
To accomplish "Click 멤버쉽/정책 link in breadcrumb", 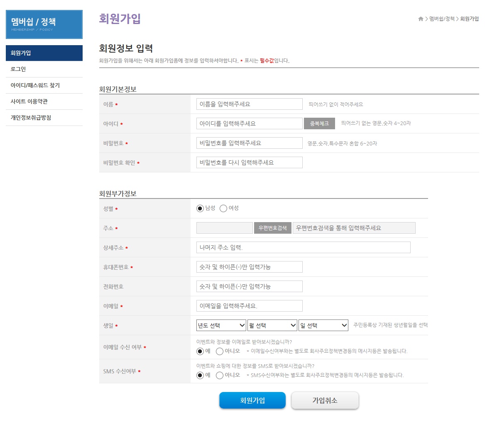I will pyautogui.click(x=442, y=19).
